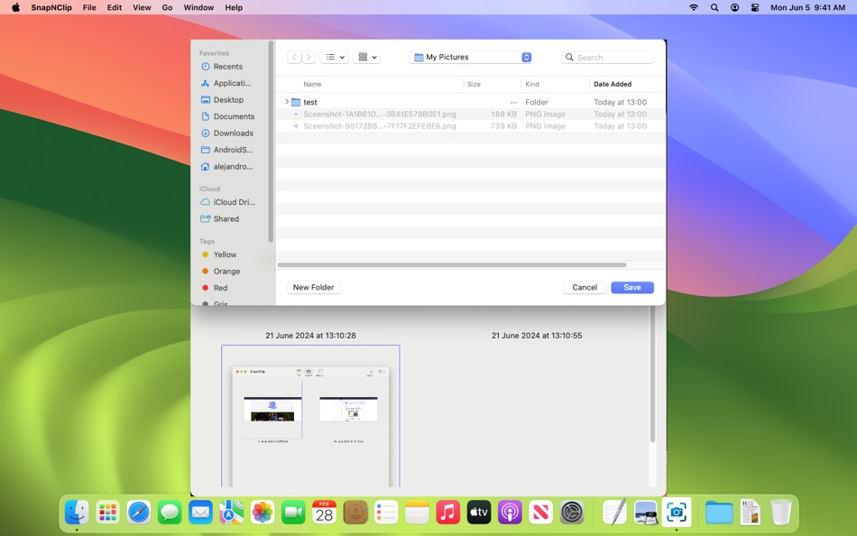Viewport: 857px width, 536px height.
Task: Click the New Folder button
Action: click(x=313, y=287)
